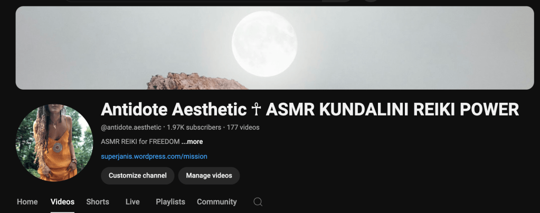540x213 pixels.
Task: Click the Customize channel button
Action: click(x=137, y=176)
